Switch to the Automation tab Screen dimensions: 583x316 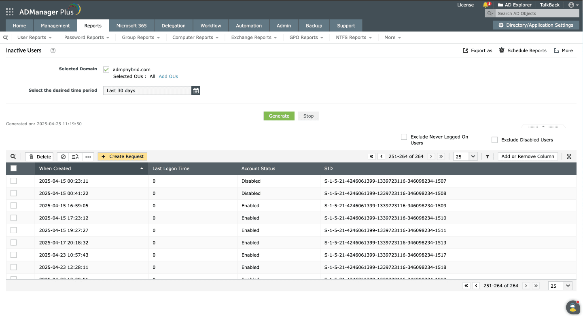click(x=248, y=25)
